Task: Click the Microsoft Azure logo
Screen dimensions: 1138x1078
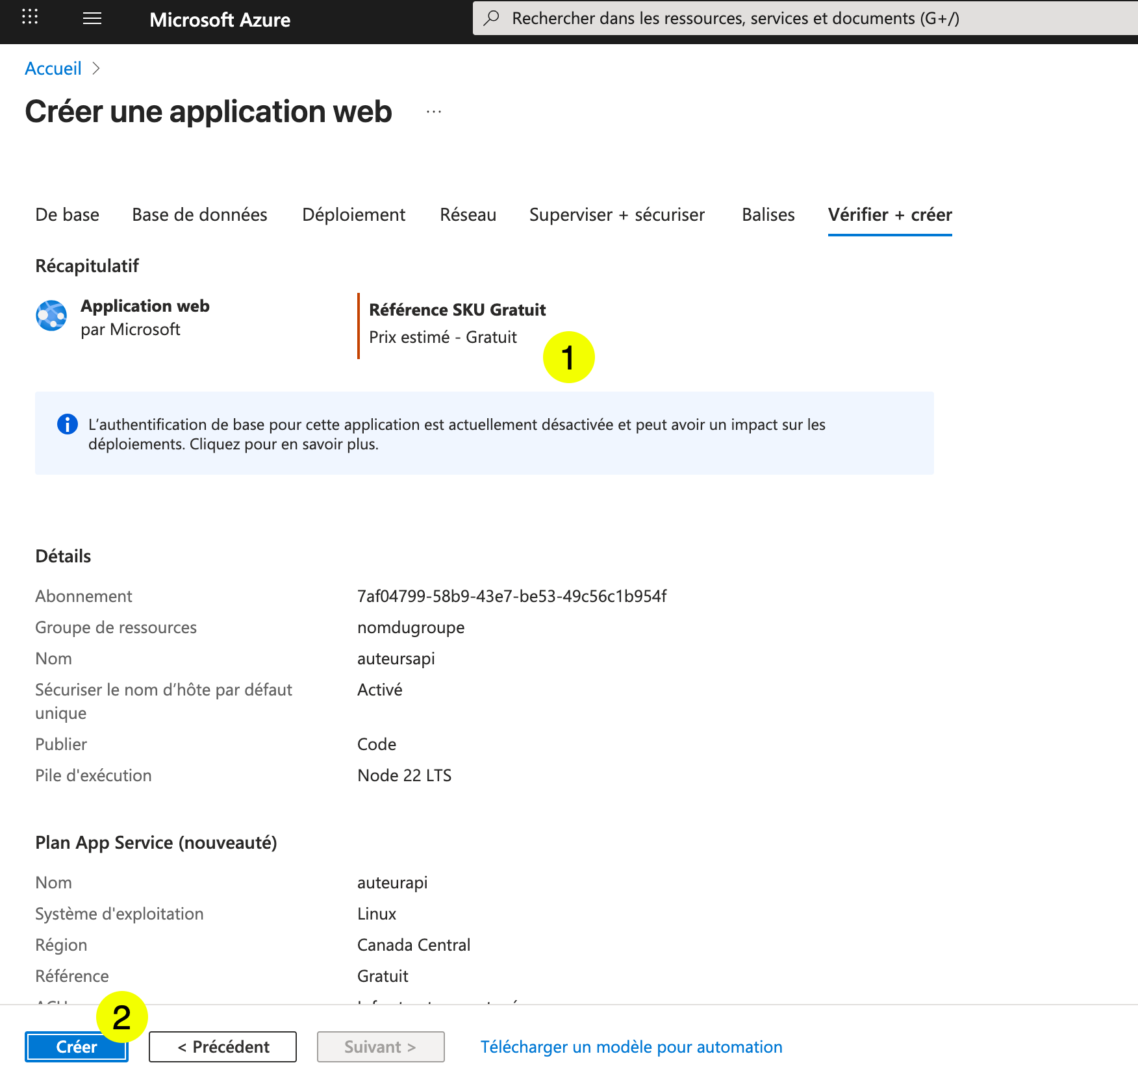Action: [220, 19]
